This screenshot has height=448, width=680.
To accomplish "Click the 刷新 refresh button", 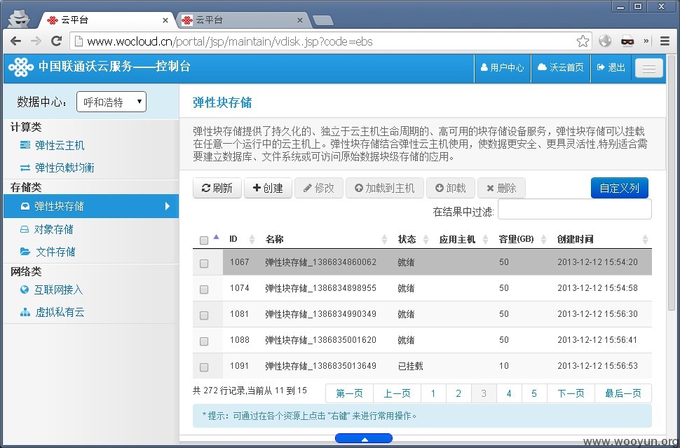I will point(217,188).
